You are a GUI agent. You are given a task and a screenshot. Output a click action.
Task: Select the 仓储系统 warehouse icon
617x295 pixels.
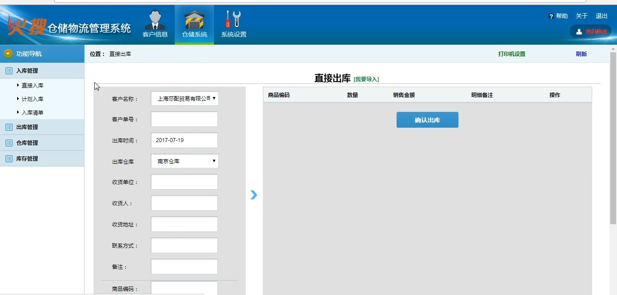tap(194, 20)
